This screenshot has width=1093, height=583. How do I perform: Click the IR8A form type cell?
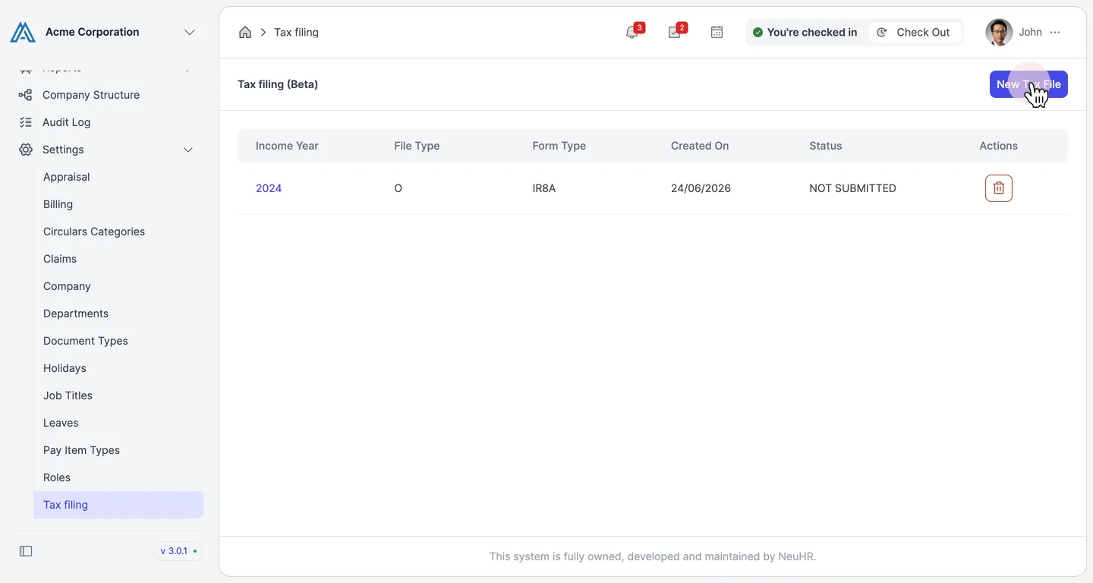pyautogui.click(x=544, y=188)
